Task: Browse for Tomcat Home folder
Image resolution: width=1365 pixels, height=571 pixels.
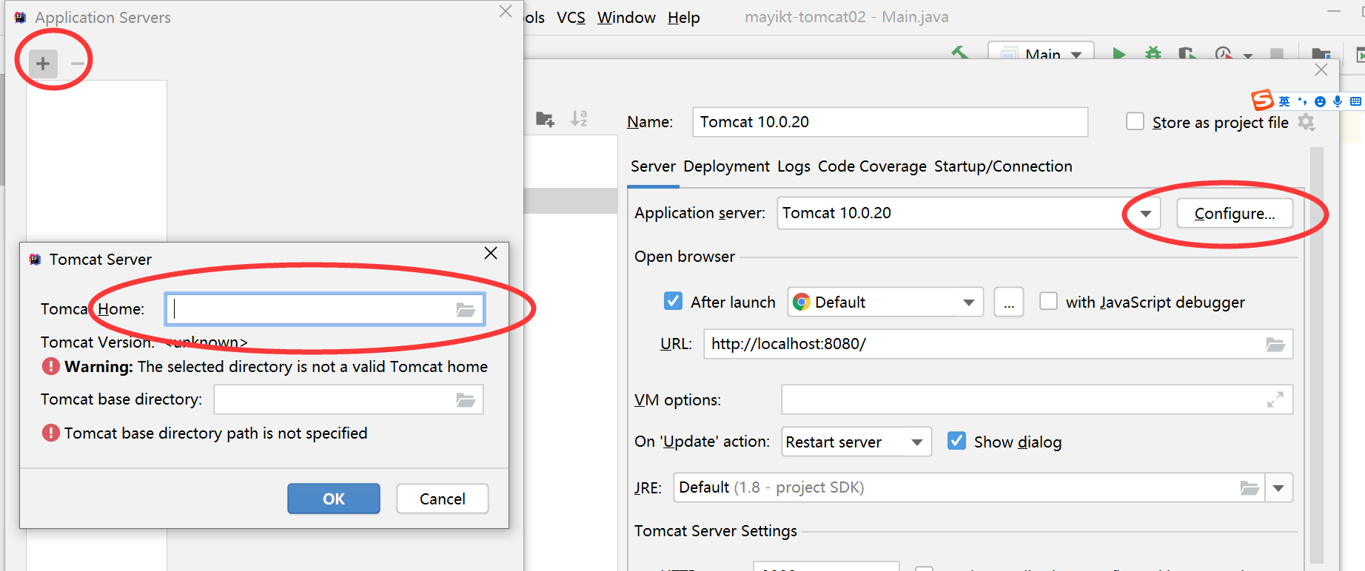Action: [x=466, y=309]
